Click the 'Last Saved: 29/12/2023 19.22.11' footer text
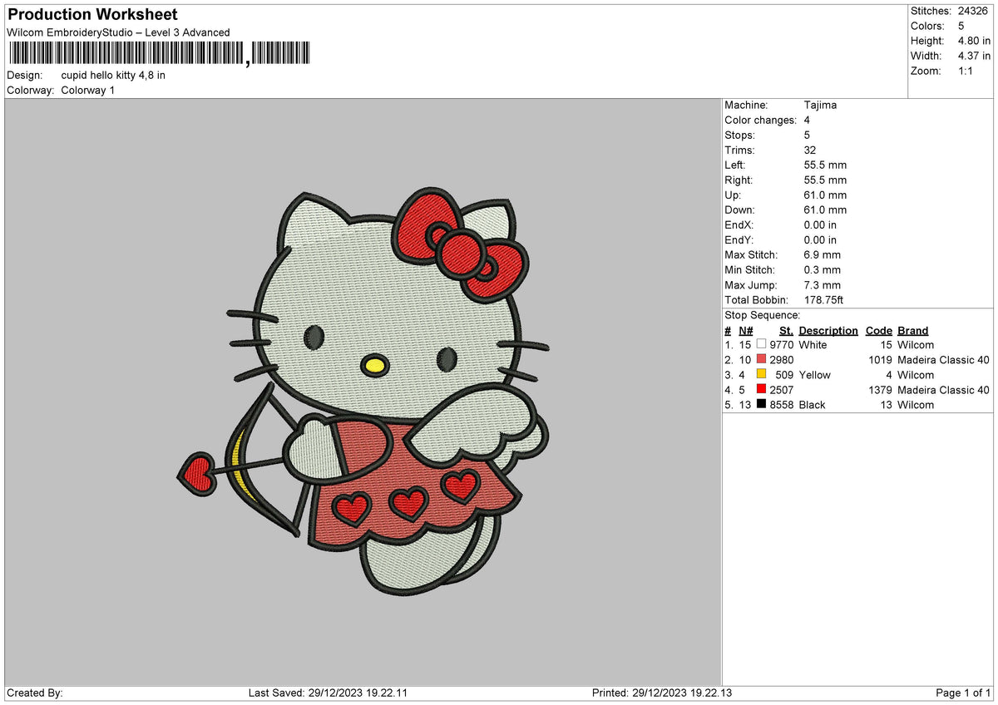The image size is (998, 705). point(328,693)
